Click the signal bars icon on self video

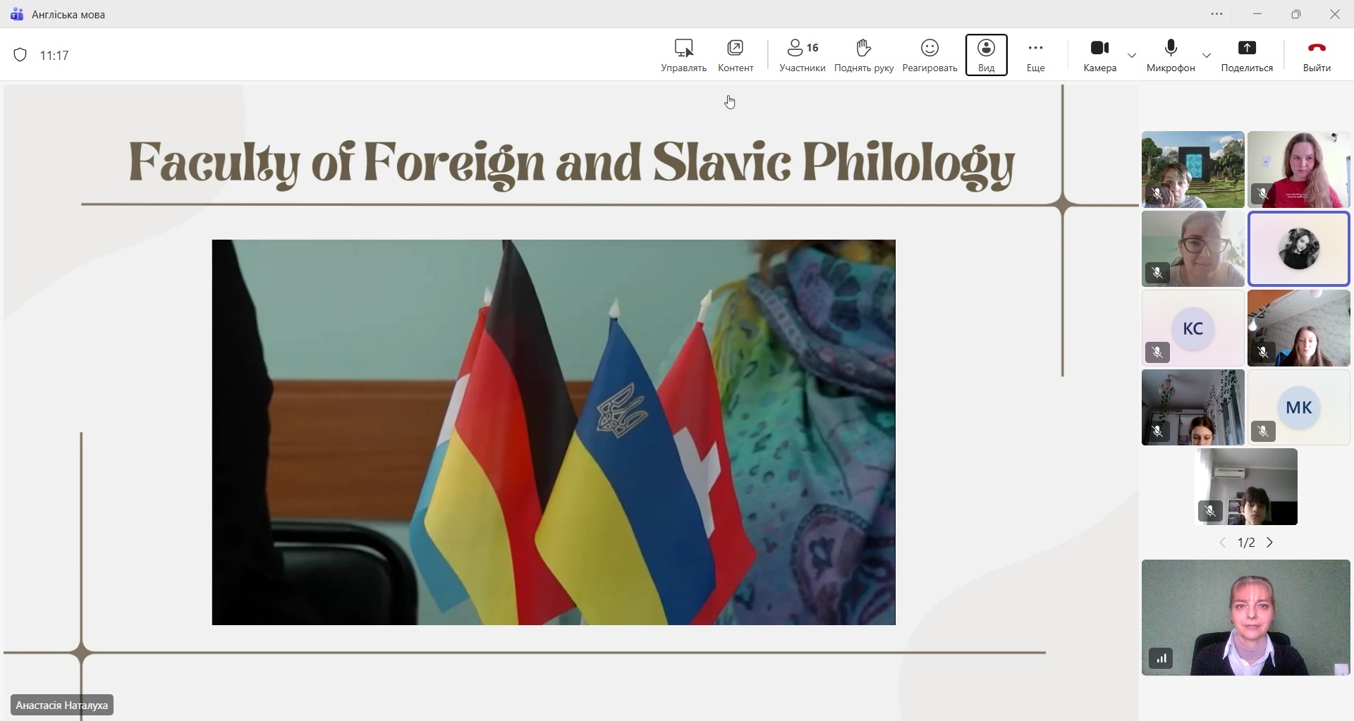click(1161, 659)
